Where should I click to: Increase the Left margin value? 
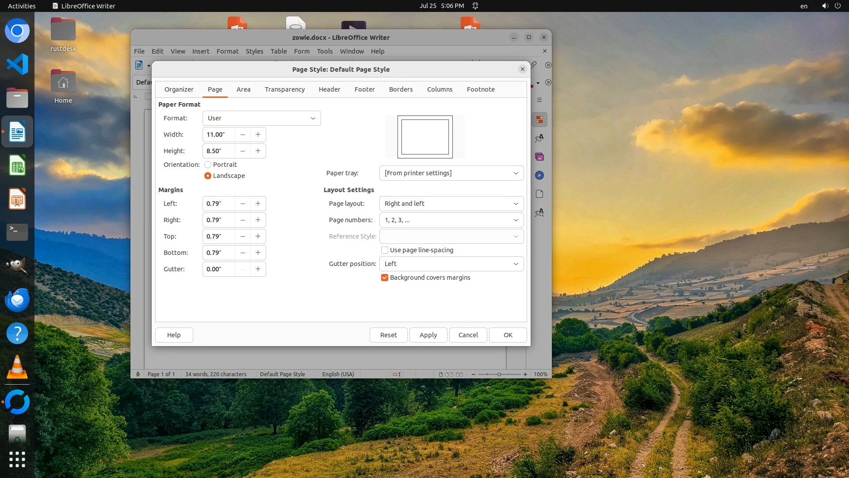coord(258,204)
